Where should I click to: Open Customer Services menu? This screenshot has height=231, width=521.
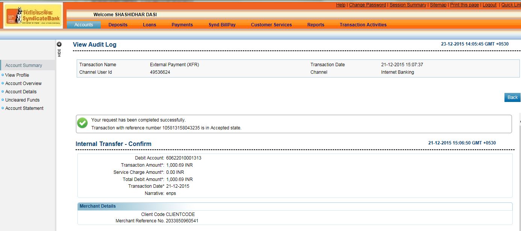[271, 25]
